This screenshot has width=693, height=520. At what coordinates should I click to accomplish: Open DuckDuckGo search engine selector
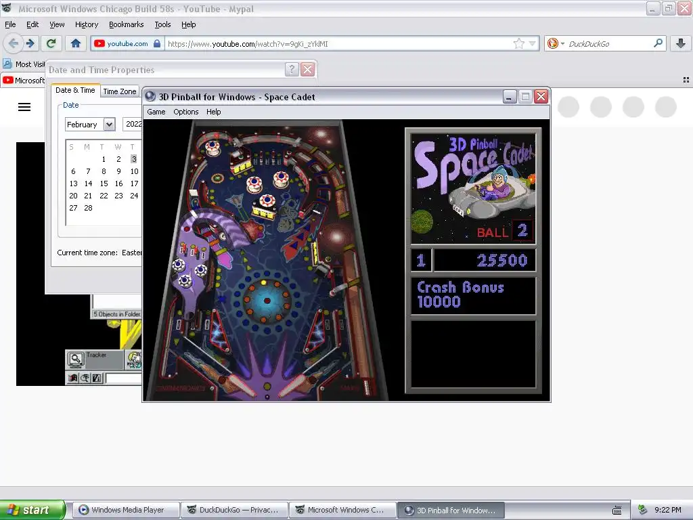pyautogui.click(x=556, y=43)
